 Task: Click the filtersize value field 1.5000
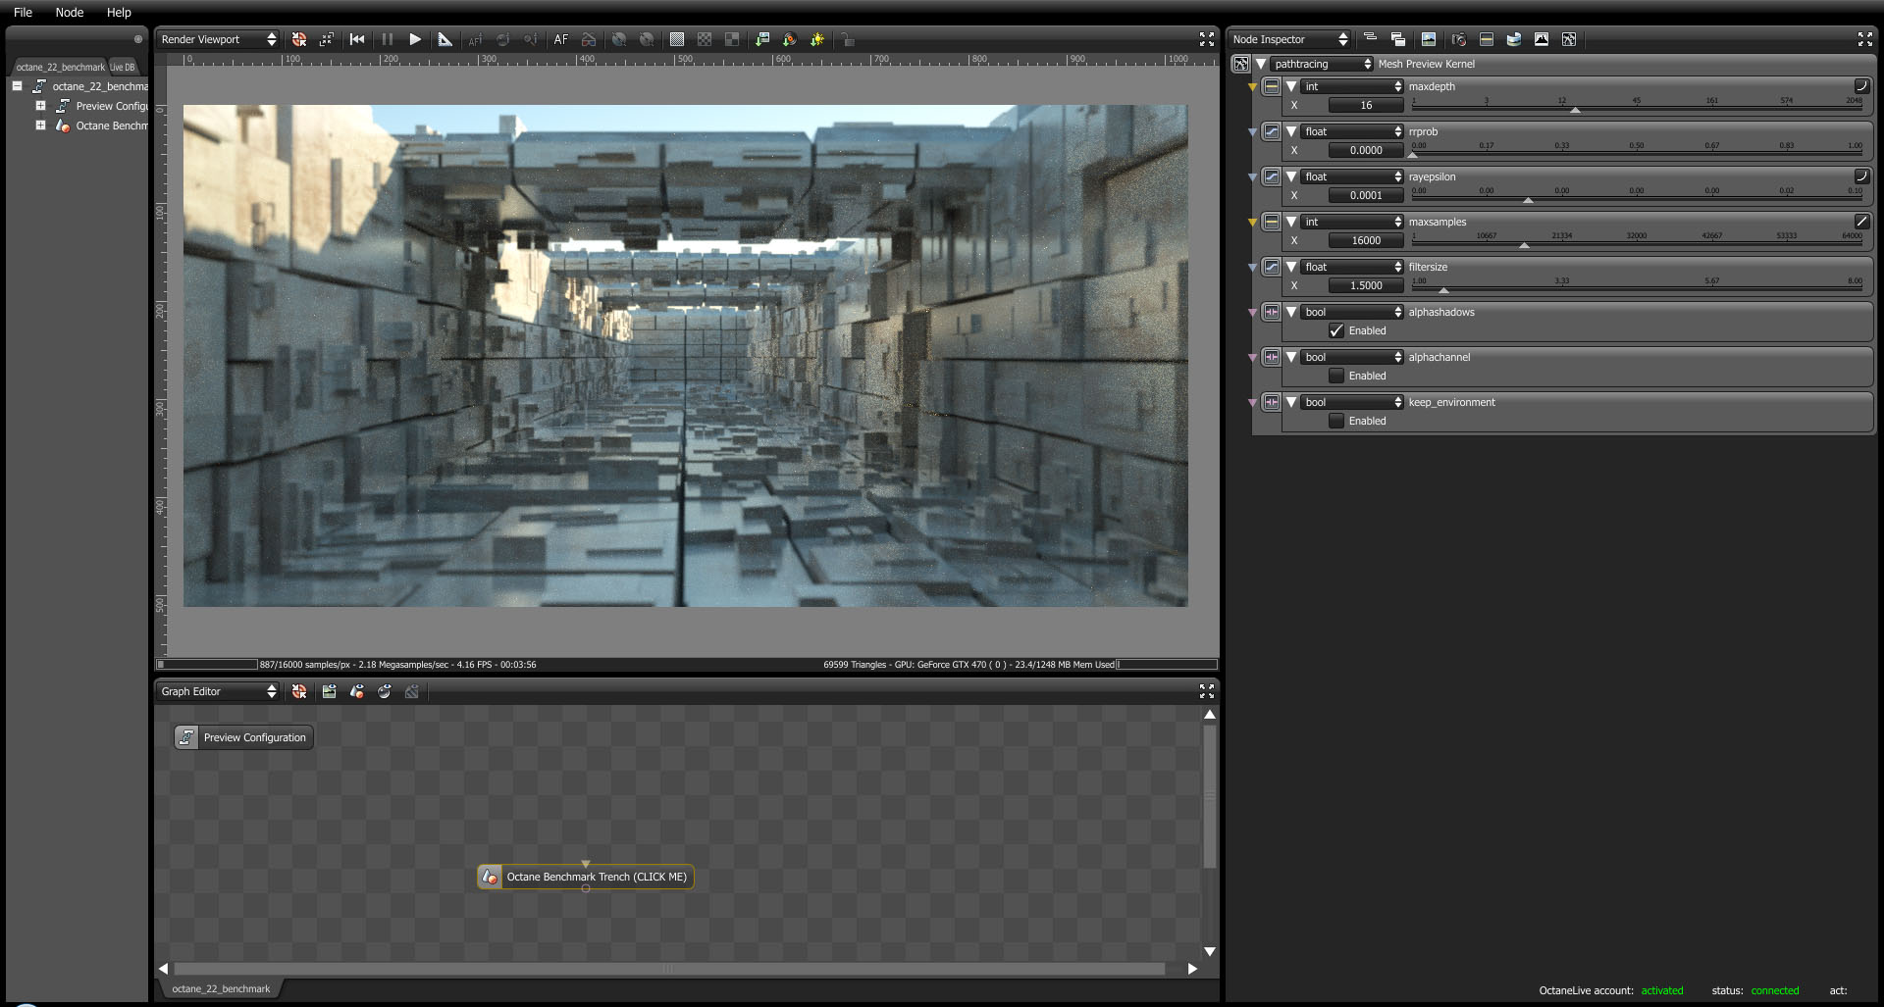pyautogui.click(x=1366, y=285)
